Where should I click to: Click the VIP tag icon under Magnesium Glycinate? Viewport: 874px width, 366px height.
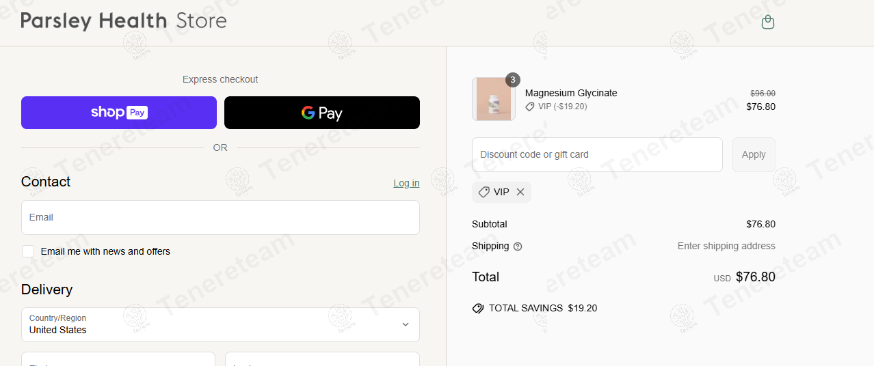[x=530, y=107]
